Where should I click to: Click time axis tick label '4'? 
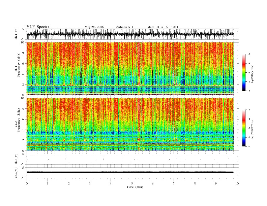click(111, 183)
